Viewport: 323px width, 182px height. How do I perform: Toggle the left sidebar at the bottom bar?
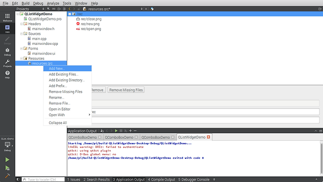(x=18, y=179)
